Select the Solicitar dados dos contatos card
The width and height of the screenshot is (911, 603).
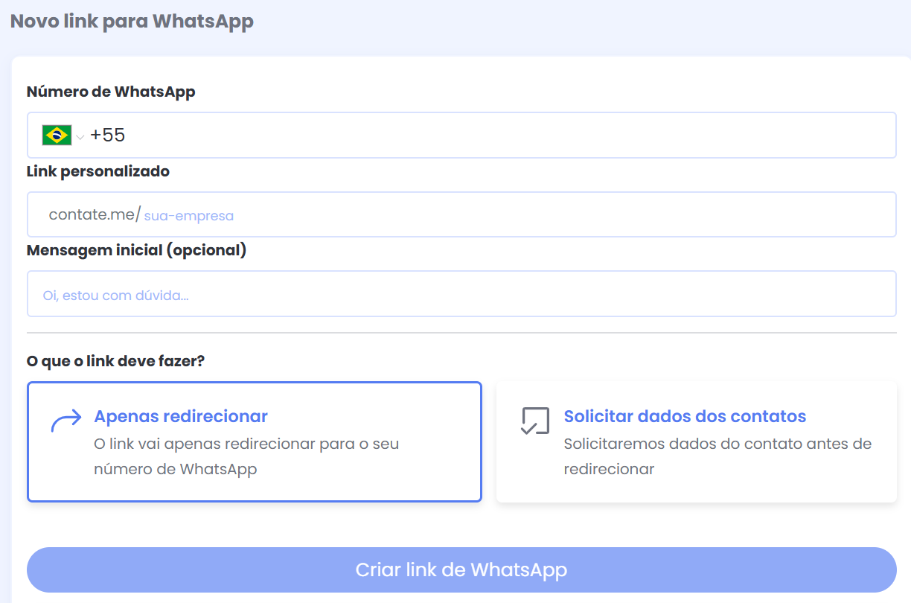[x=696, y=442]
